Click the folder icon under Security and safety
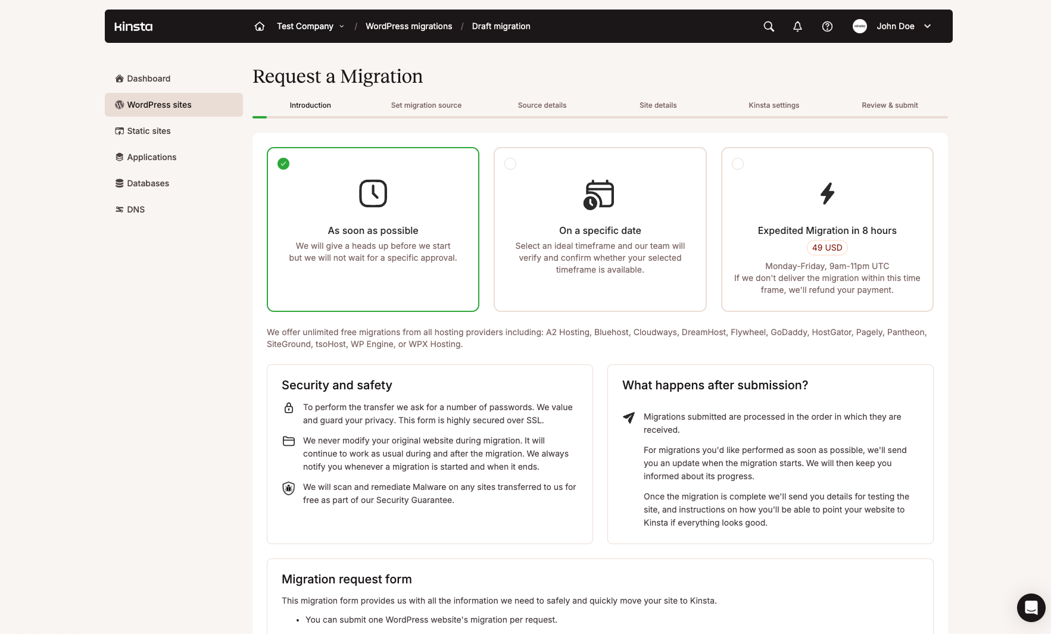The image size is (1051, 634). 289,441
